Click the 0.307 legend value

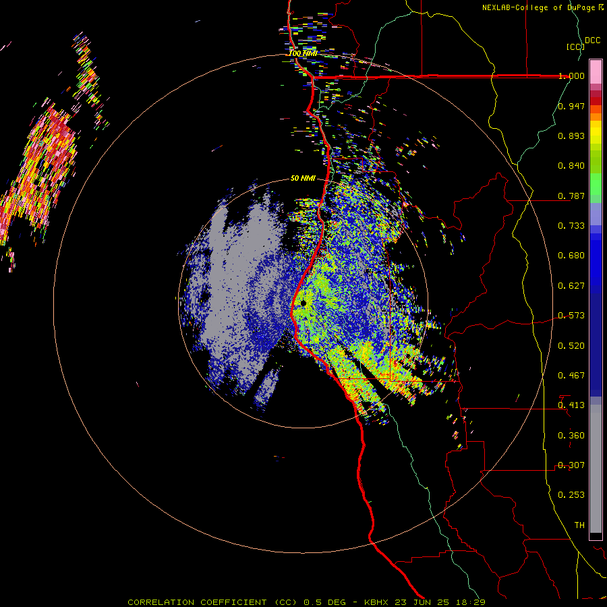[x=571, y=465]
